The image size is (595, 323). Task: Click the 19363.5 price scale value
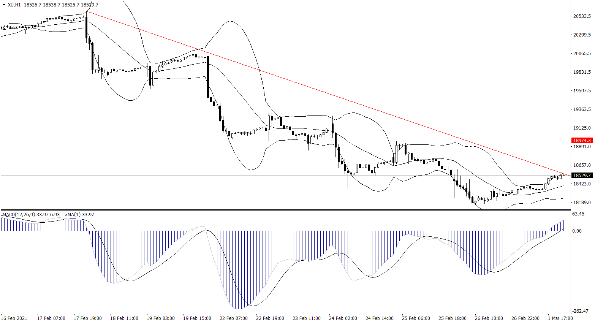pos(582,109)
